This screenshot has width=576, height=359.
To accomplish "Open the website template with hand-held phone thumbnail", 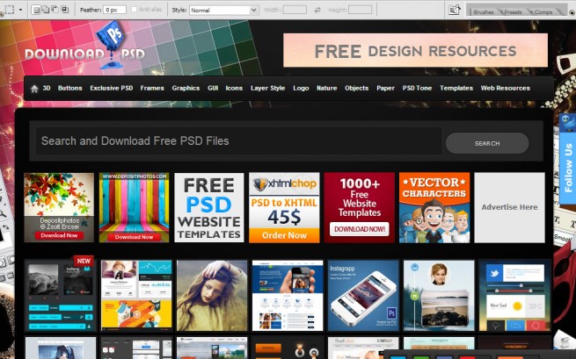I will click(288, 296).
